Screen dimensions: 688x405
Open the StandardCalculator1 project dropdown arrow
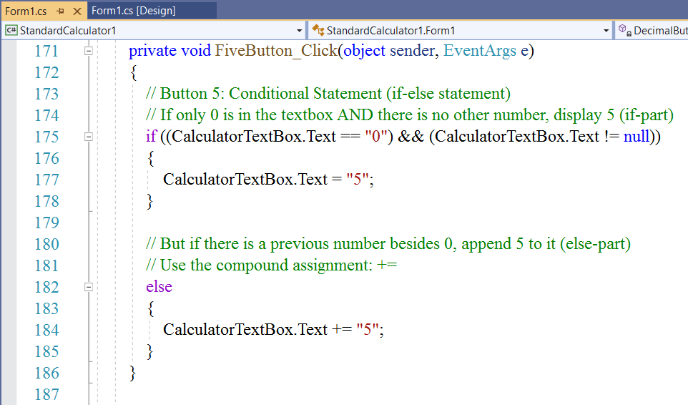coord(300,31)
